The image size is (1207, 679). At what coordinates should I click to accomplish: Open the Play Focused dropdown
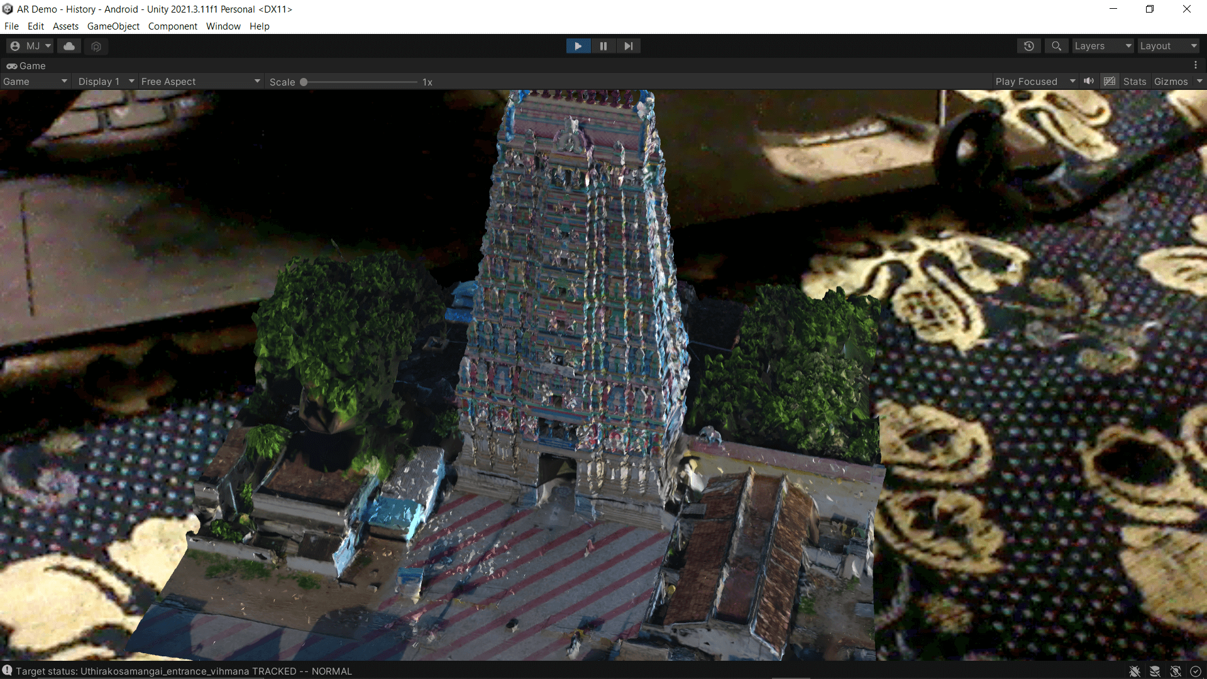pos(1035,82)
